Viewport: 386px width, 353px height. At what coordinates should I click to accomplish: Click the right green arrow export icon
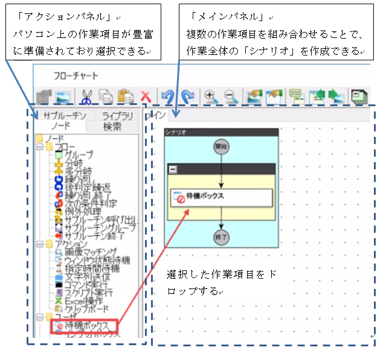[336, 97]
